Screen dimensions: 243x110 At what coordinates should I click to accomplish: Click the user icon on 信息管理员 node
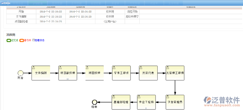tap(168, 97)
